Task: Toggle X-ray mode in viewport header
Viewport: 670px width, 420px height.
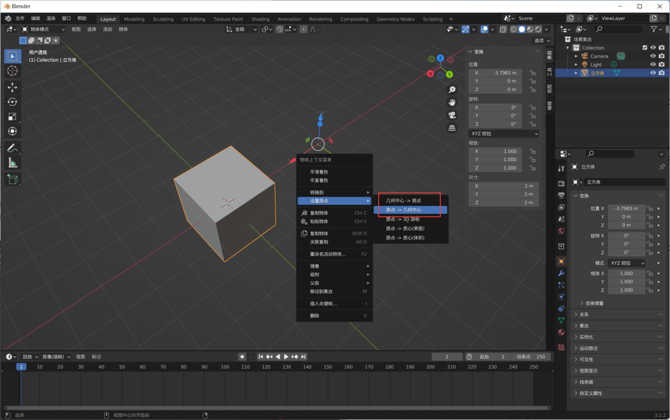Action: [x=503, y=29]
